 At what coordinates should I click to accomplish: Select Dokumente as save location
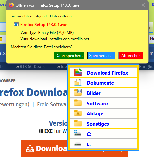[x=103, y=83]
